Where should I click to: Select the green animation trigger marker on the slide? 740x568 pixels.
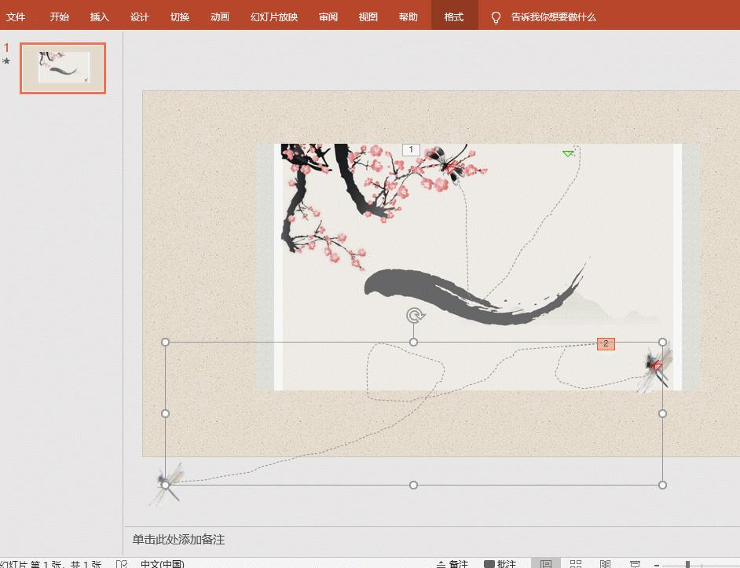click(568, 154)
